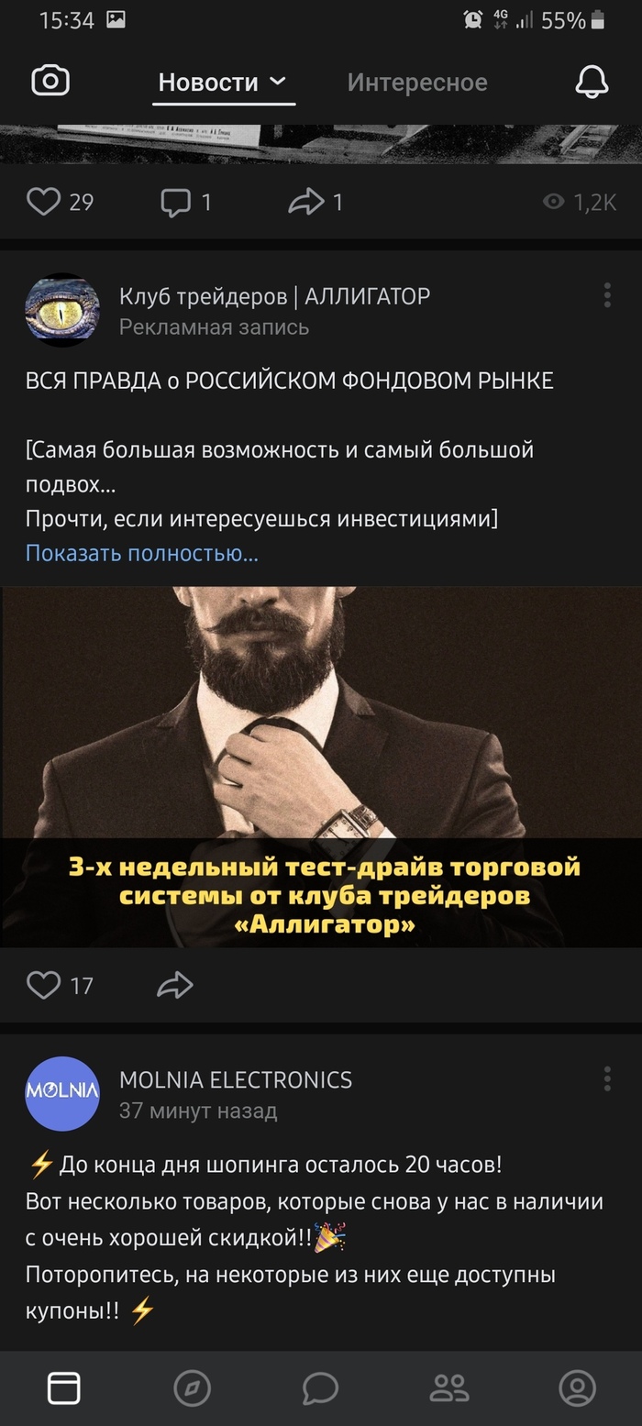
Task: Open messages bottom tab icon
Action: tap(321, 1388)
